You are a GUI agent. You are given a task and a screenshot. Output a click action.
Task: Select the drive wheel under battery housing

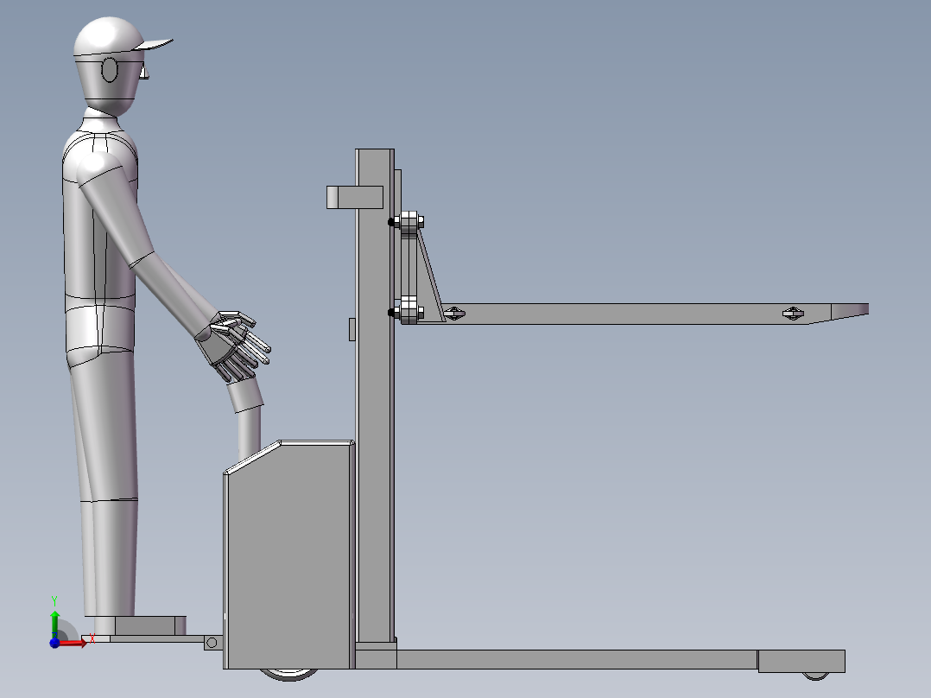(x=289, y=674)
